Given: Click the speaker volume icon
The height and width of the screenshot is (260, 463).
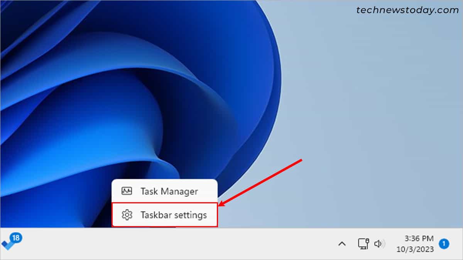Looking at the screenshot, I should pos(379,243).
